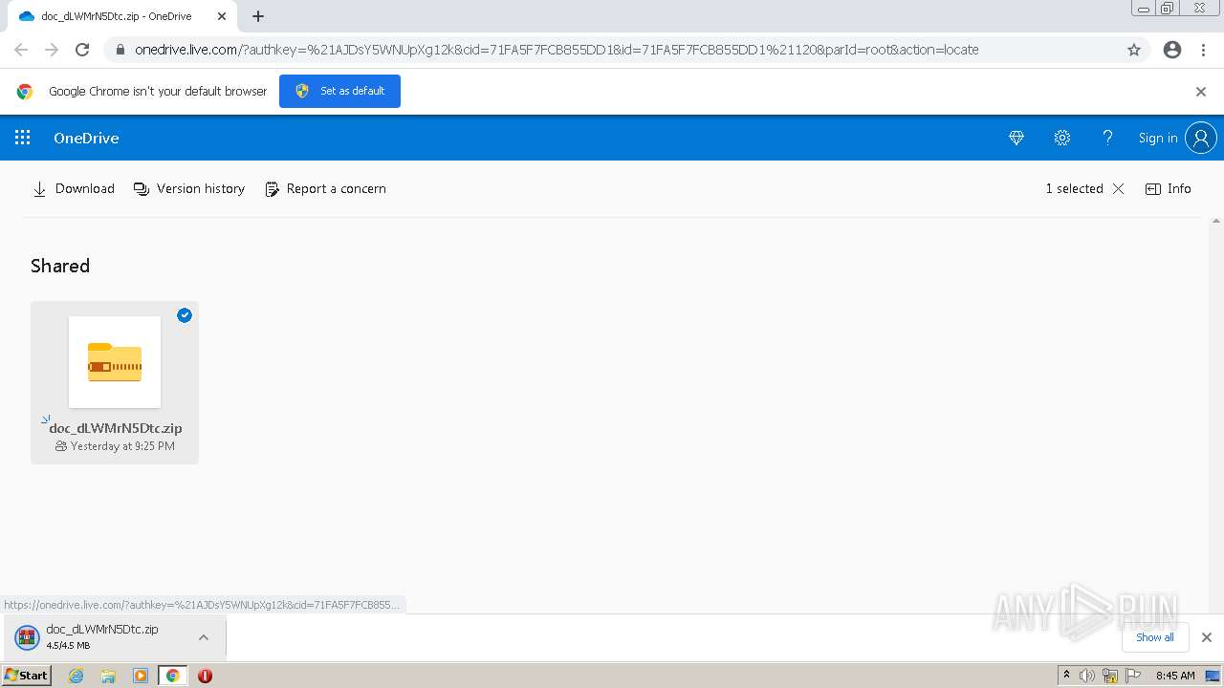Click the account avatar icon
1224x688 pixels.
[1201, 138]
